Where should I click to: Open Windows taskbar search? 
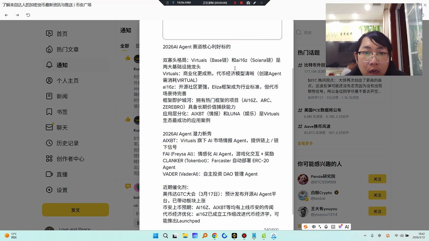(165, 236)
